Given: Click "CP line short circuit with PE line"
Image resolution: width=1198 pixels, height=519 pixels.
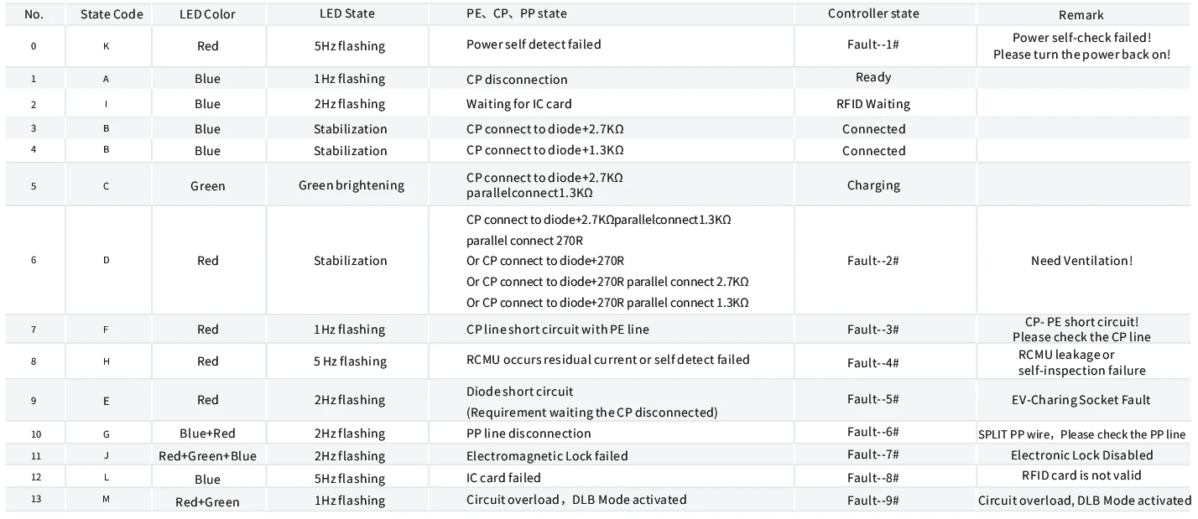Looking at the screenshot, I should (x=558, y=330).
